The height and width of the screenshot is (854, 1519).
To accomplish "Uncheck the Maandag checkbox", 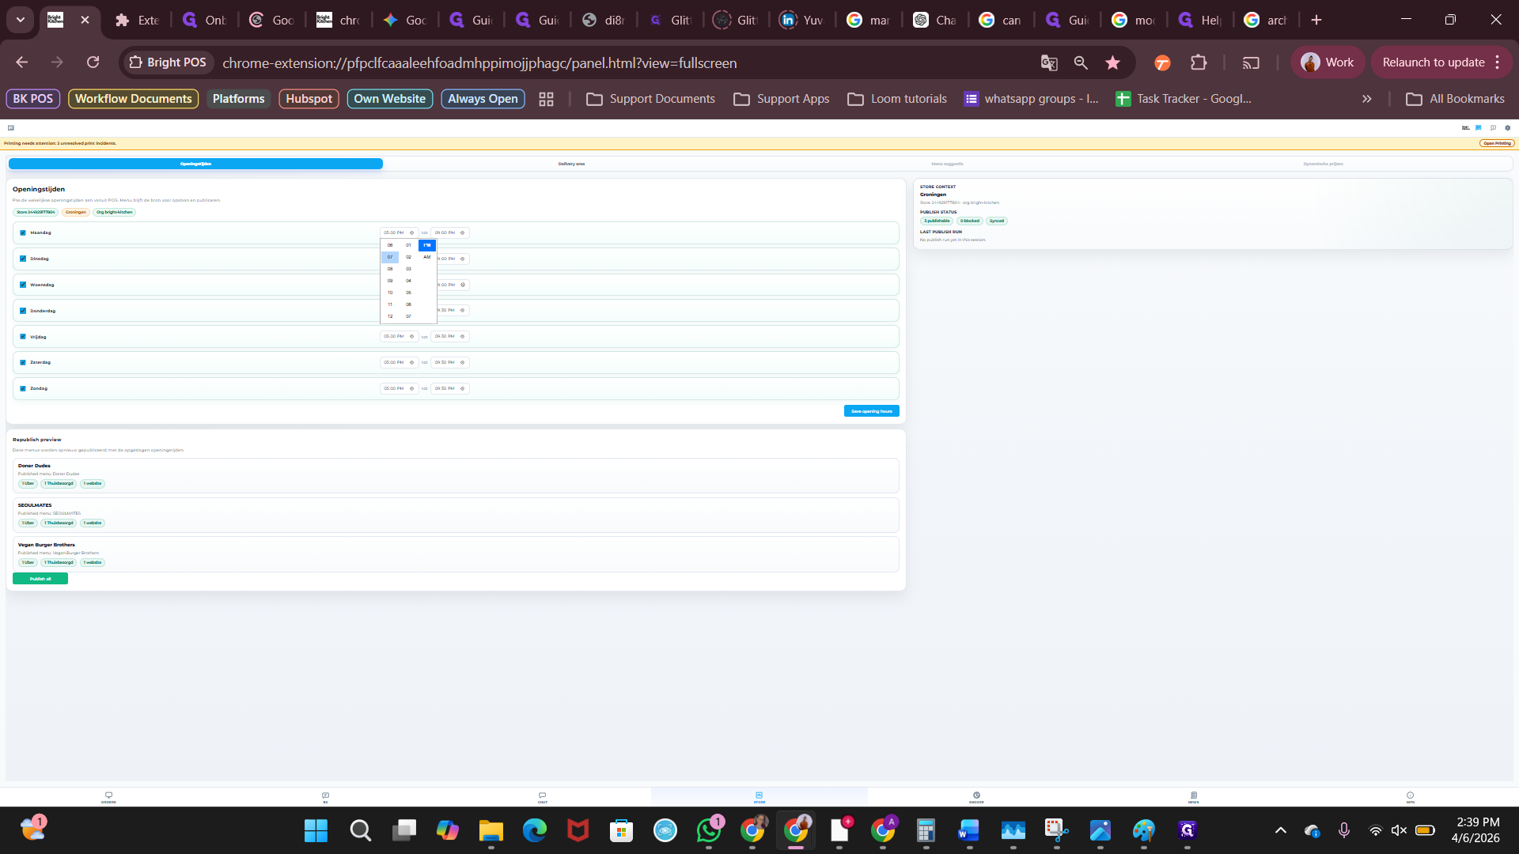I will 23,232.
